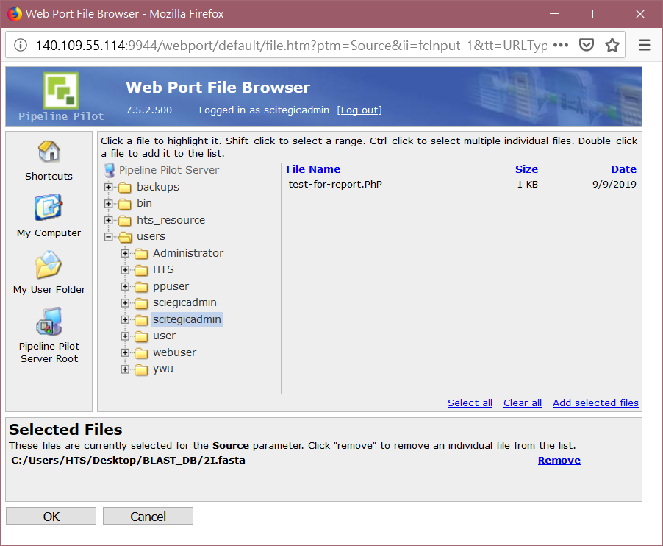Select the Administrator tree label
Viewport: 663px width, 546px height.
point(188,253)
